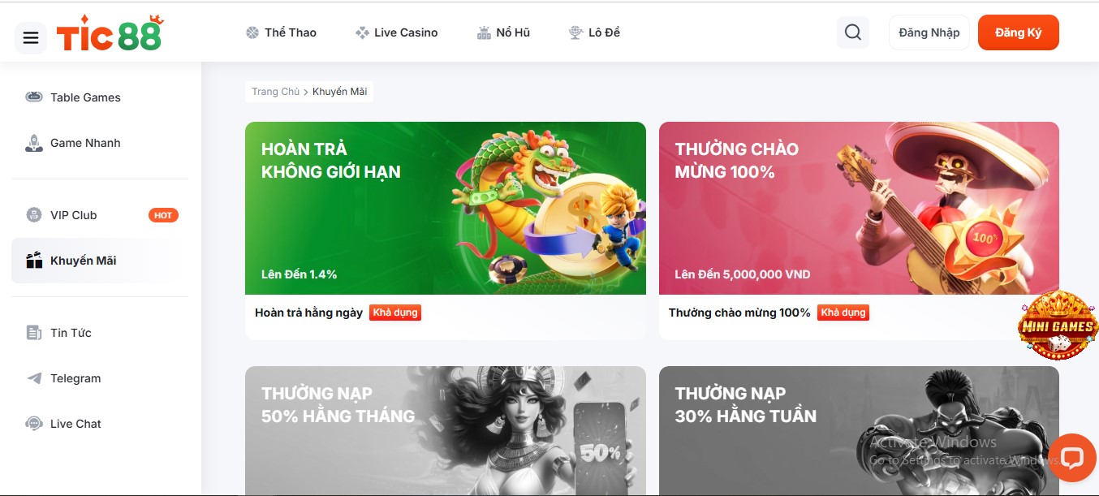Click the VIP Club badge icon
Image resolution: width=1099 pixels, height=496 pixels.
point(34,215)
